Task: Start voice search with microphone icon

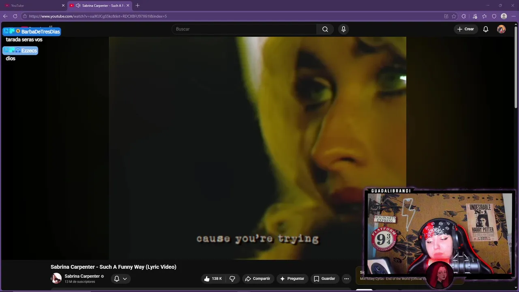Action: click(x=343, y=29)
